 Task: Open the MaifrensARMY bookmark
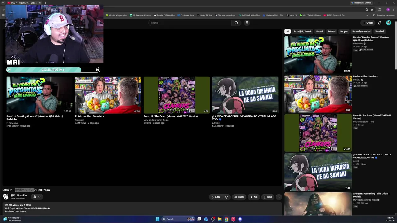273,15
